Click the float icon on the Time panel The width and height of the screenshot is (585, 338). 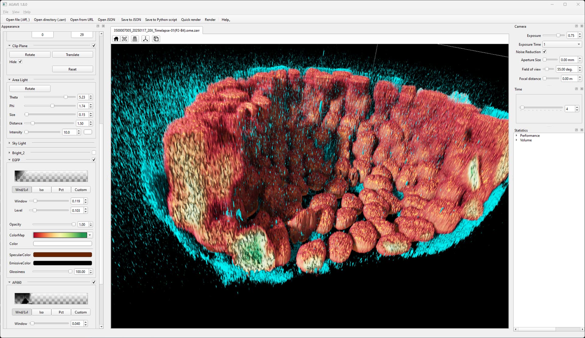(x=576, y=89)
